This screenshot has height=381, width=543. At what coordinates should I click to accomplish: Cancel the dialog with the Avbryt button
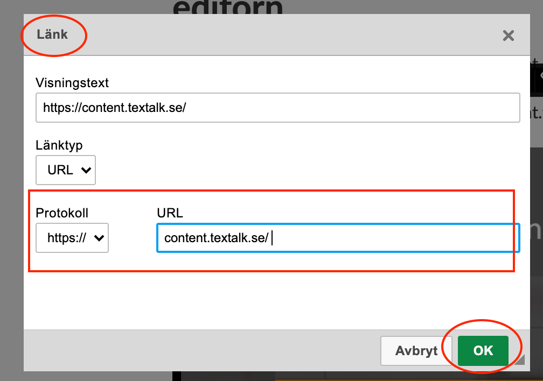tap(416, 351)
